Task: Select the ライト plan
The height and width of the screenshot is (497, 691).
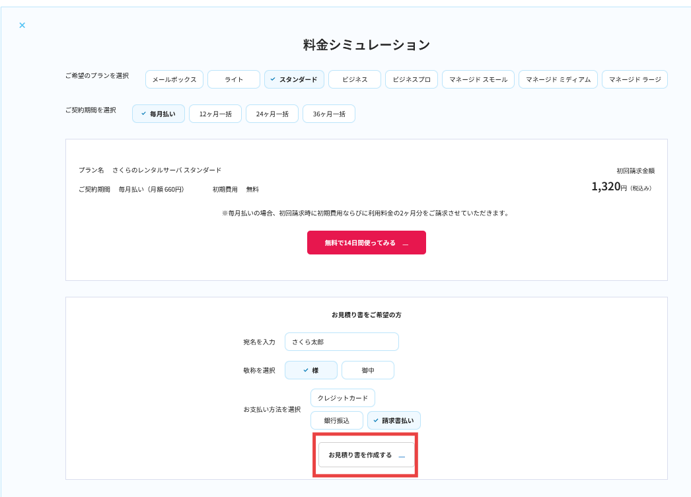Action: pos(234,79)
